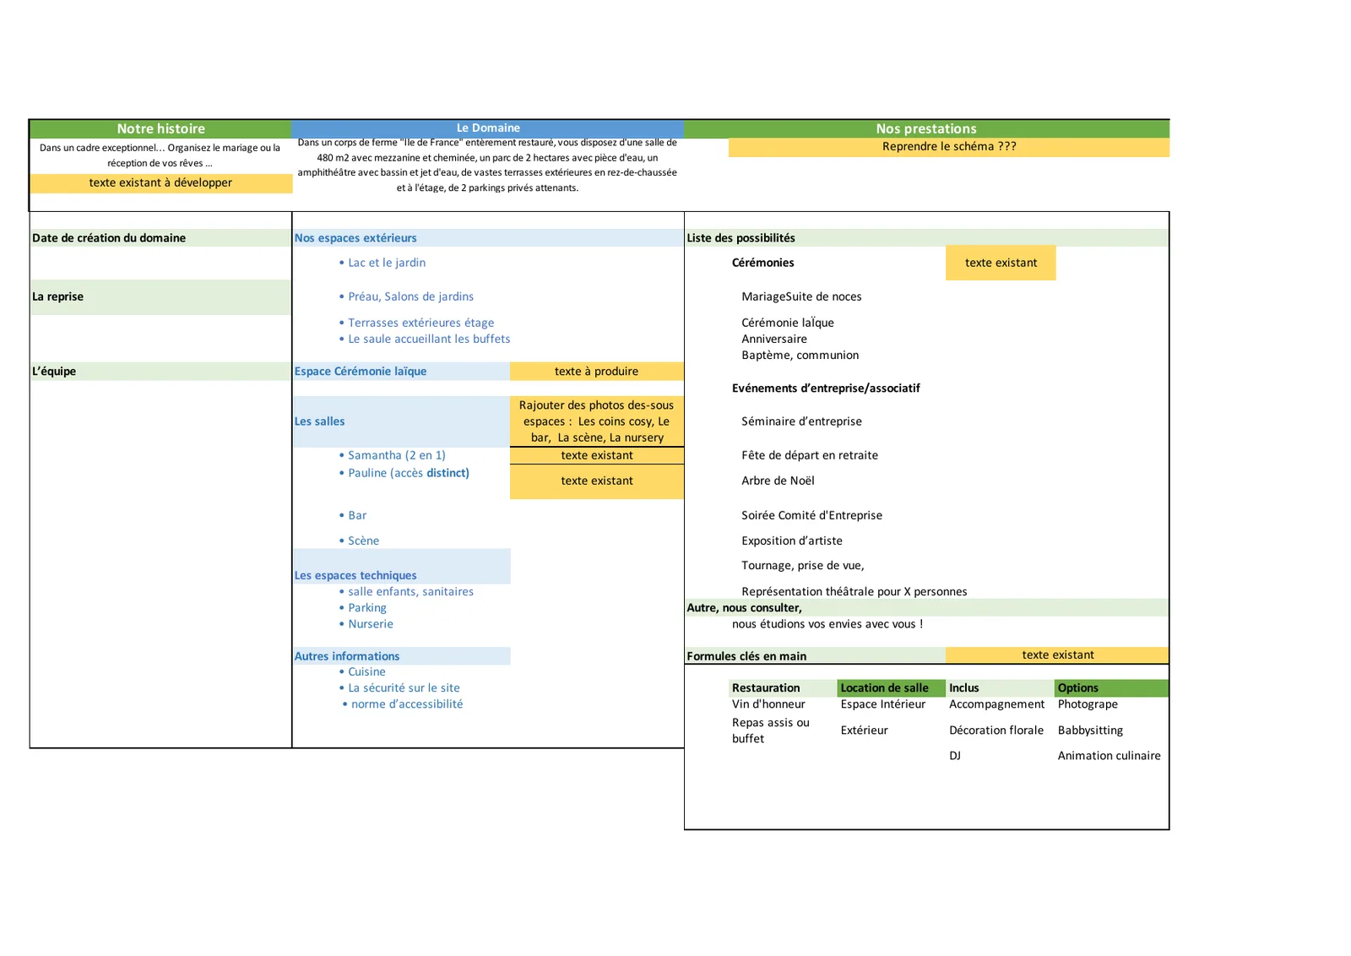The width and height of the screenshot is (1351, 956).
Task: Click the 'Espace Intérieur' cell
Action: pos(883,704)
